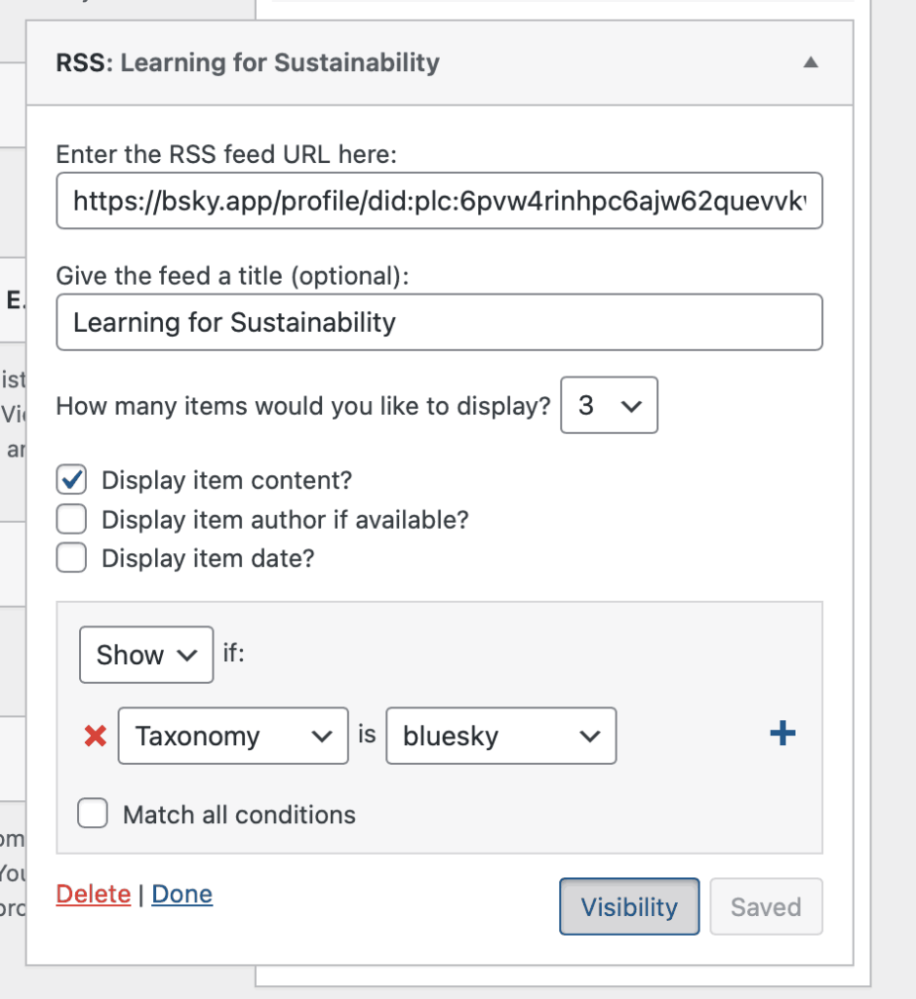Open the Show/Hide condition dropdown

tap(146, 655)
